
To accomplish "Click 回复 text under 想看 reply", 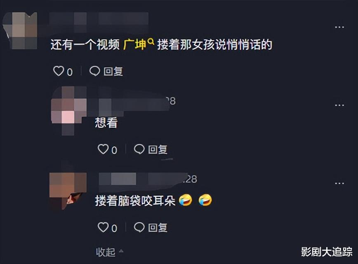I will 158,150.
